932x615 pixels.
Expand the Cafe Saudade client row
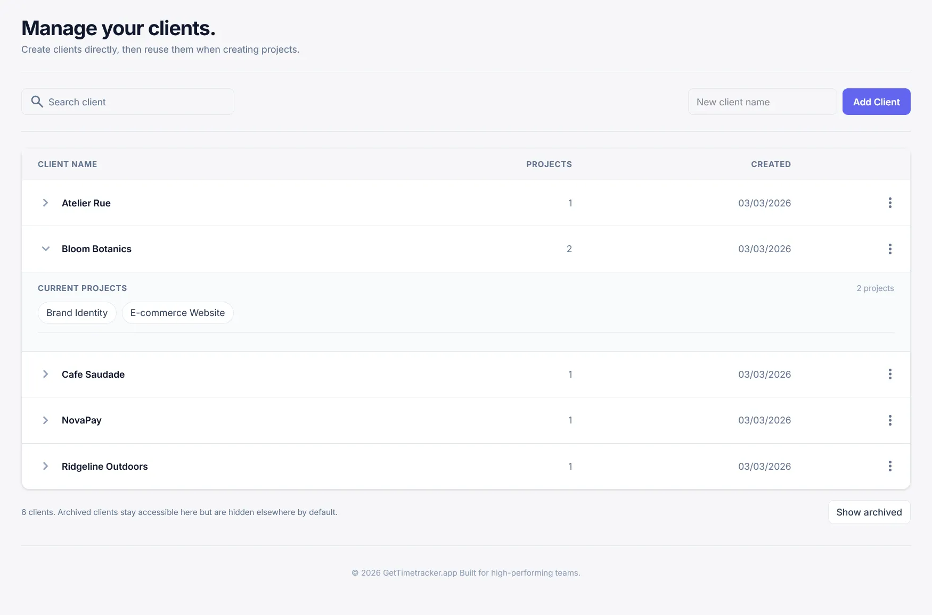tap(45, 374)
